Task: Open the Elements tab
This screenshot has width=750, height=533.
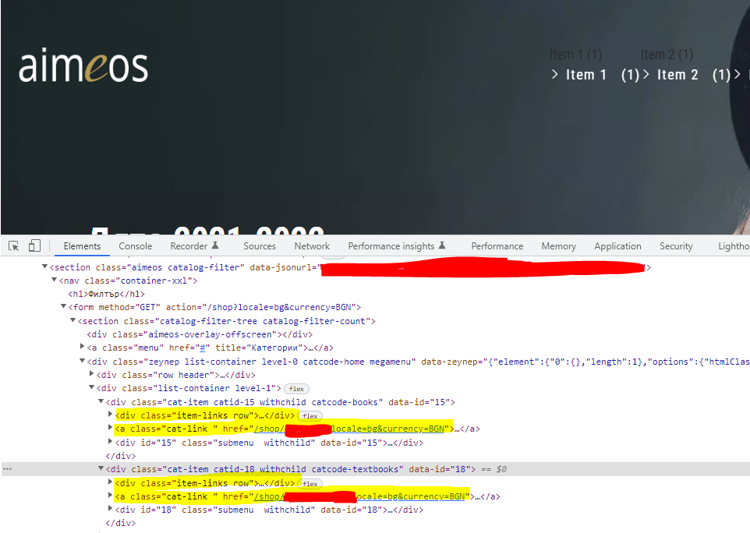Action: 83,246
